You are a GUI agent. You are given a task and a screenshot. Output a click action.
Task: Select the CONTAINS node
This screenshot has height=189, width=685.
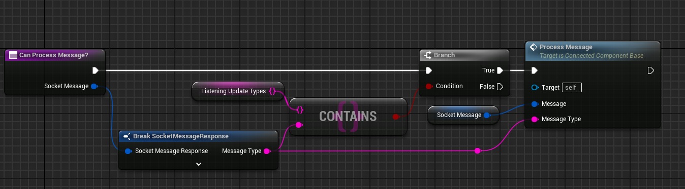pos(348,117)
